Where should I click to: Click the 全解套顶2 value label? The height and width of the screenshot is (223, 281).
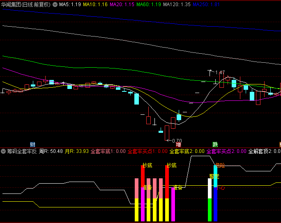(x=265, y=151)
